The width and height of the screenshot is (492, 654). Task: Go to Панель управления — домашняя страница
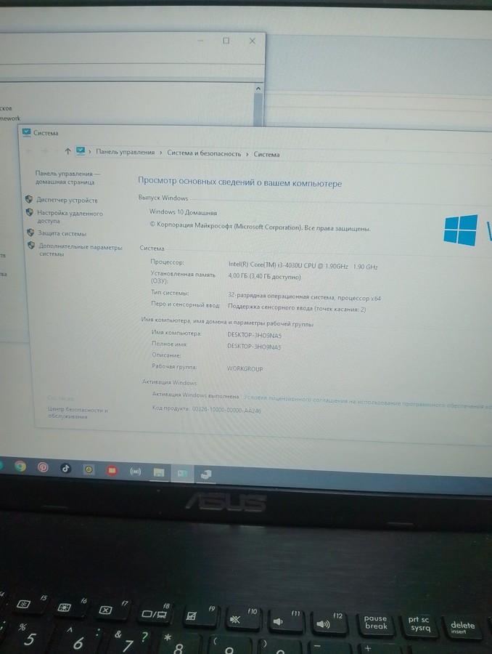click(x=67, y=178)
